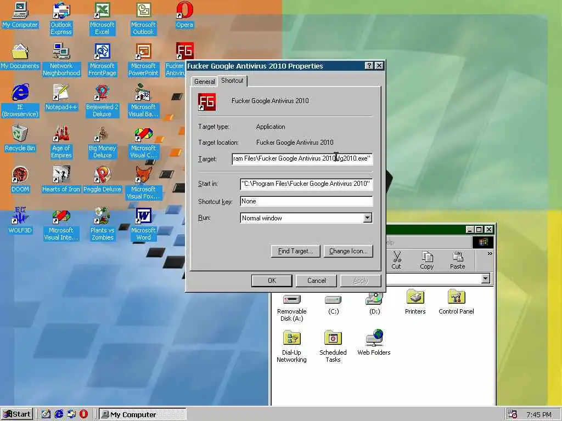
Task: Select the Network Neighborhood desktop icon
Action: (61, 60)
